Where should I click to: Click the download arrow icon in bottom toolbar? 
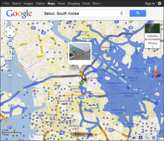pos(140,137)
